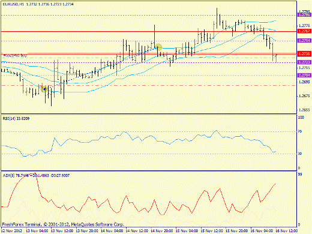This screenshot has height=234, width=312.
Task: Click the 1.2715 price axis tick
Action: [304, 68]
